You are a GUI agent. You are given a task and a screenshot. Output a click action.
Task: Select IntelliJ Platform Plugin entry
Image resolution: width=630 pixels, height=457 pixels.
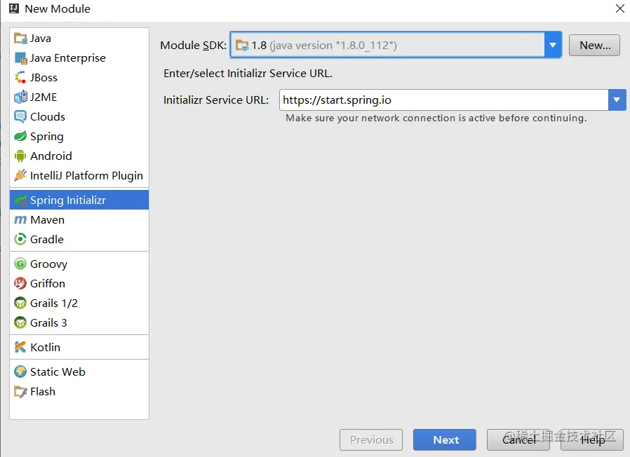click(79, 175)
